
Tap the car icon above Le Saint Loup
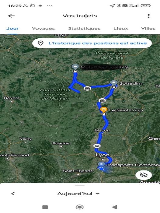[102, 100]
